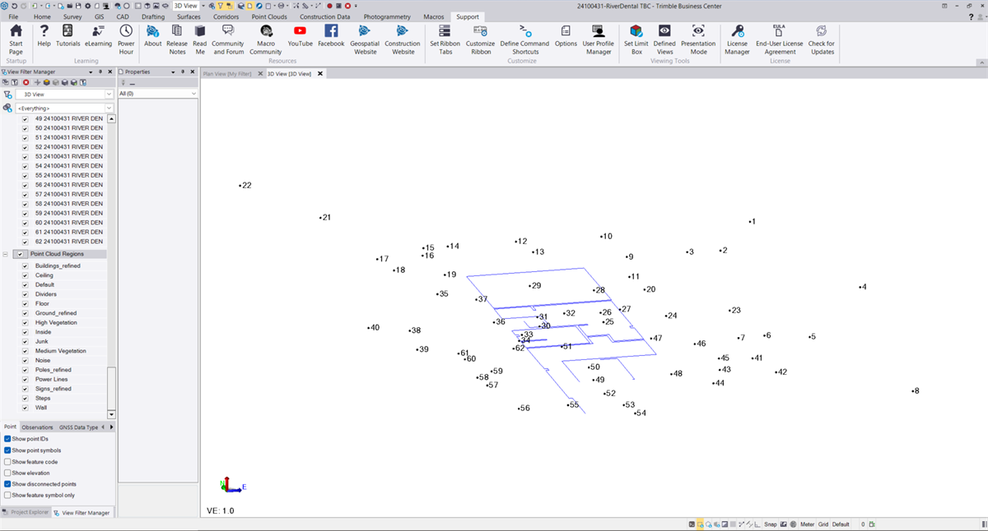The height and width of the screenshot is (531, 988).
Task: Switch to the Observations tab
Action: click(37, 427)
